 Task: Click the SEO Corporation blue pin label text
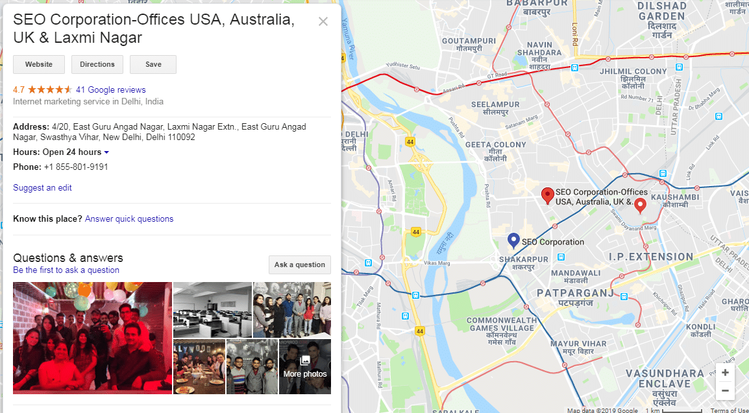pos(553,242)
